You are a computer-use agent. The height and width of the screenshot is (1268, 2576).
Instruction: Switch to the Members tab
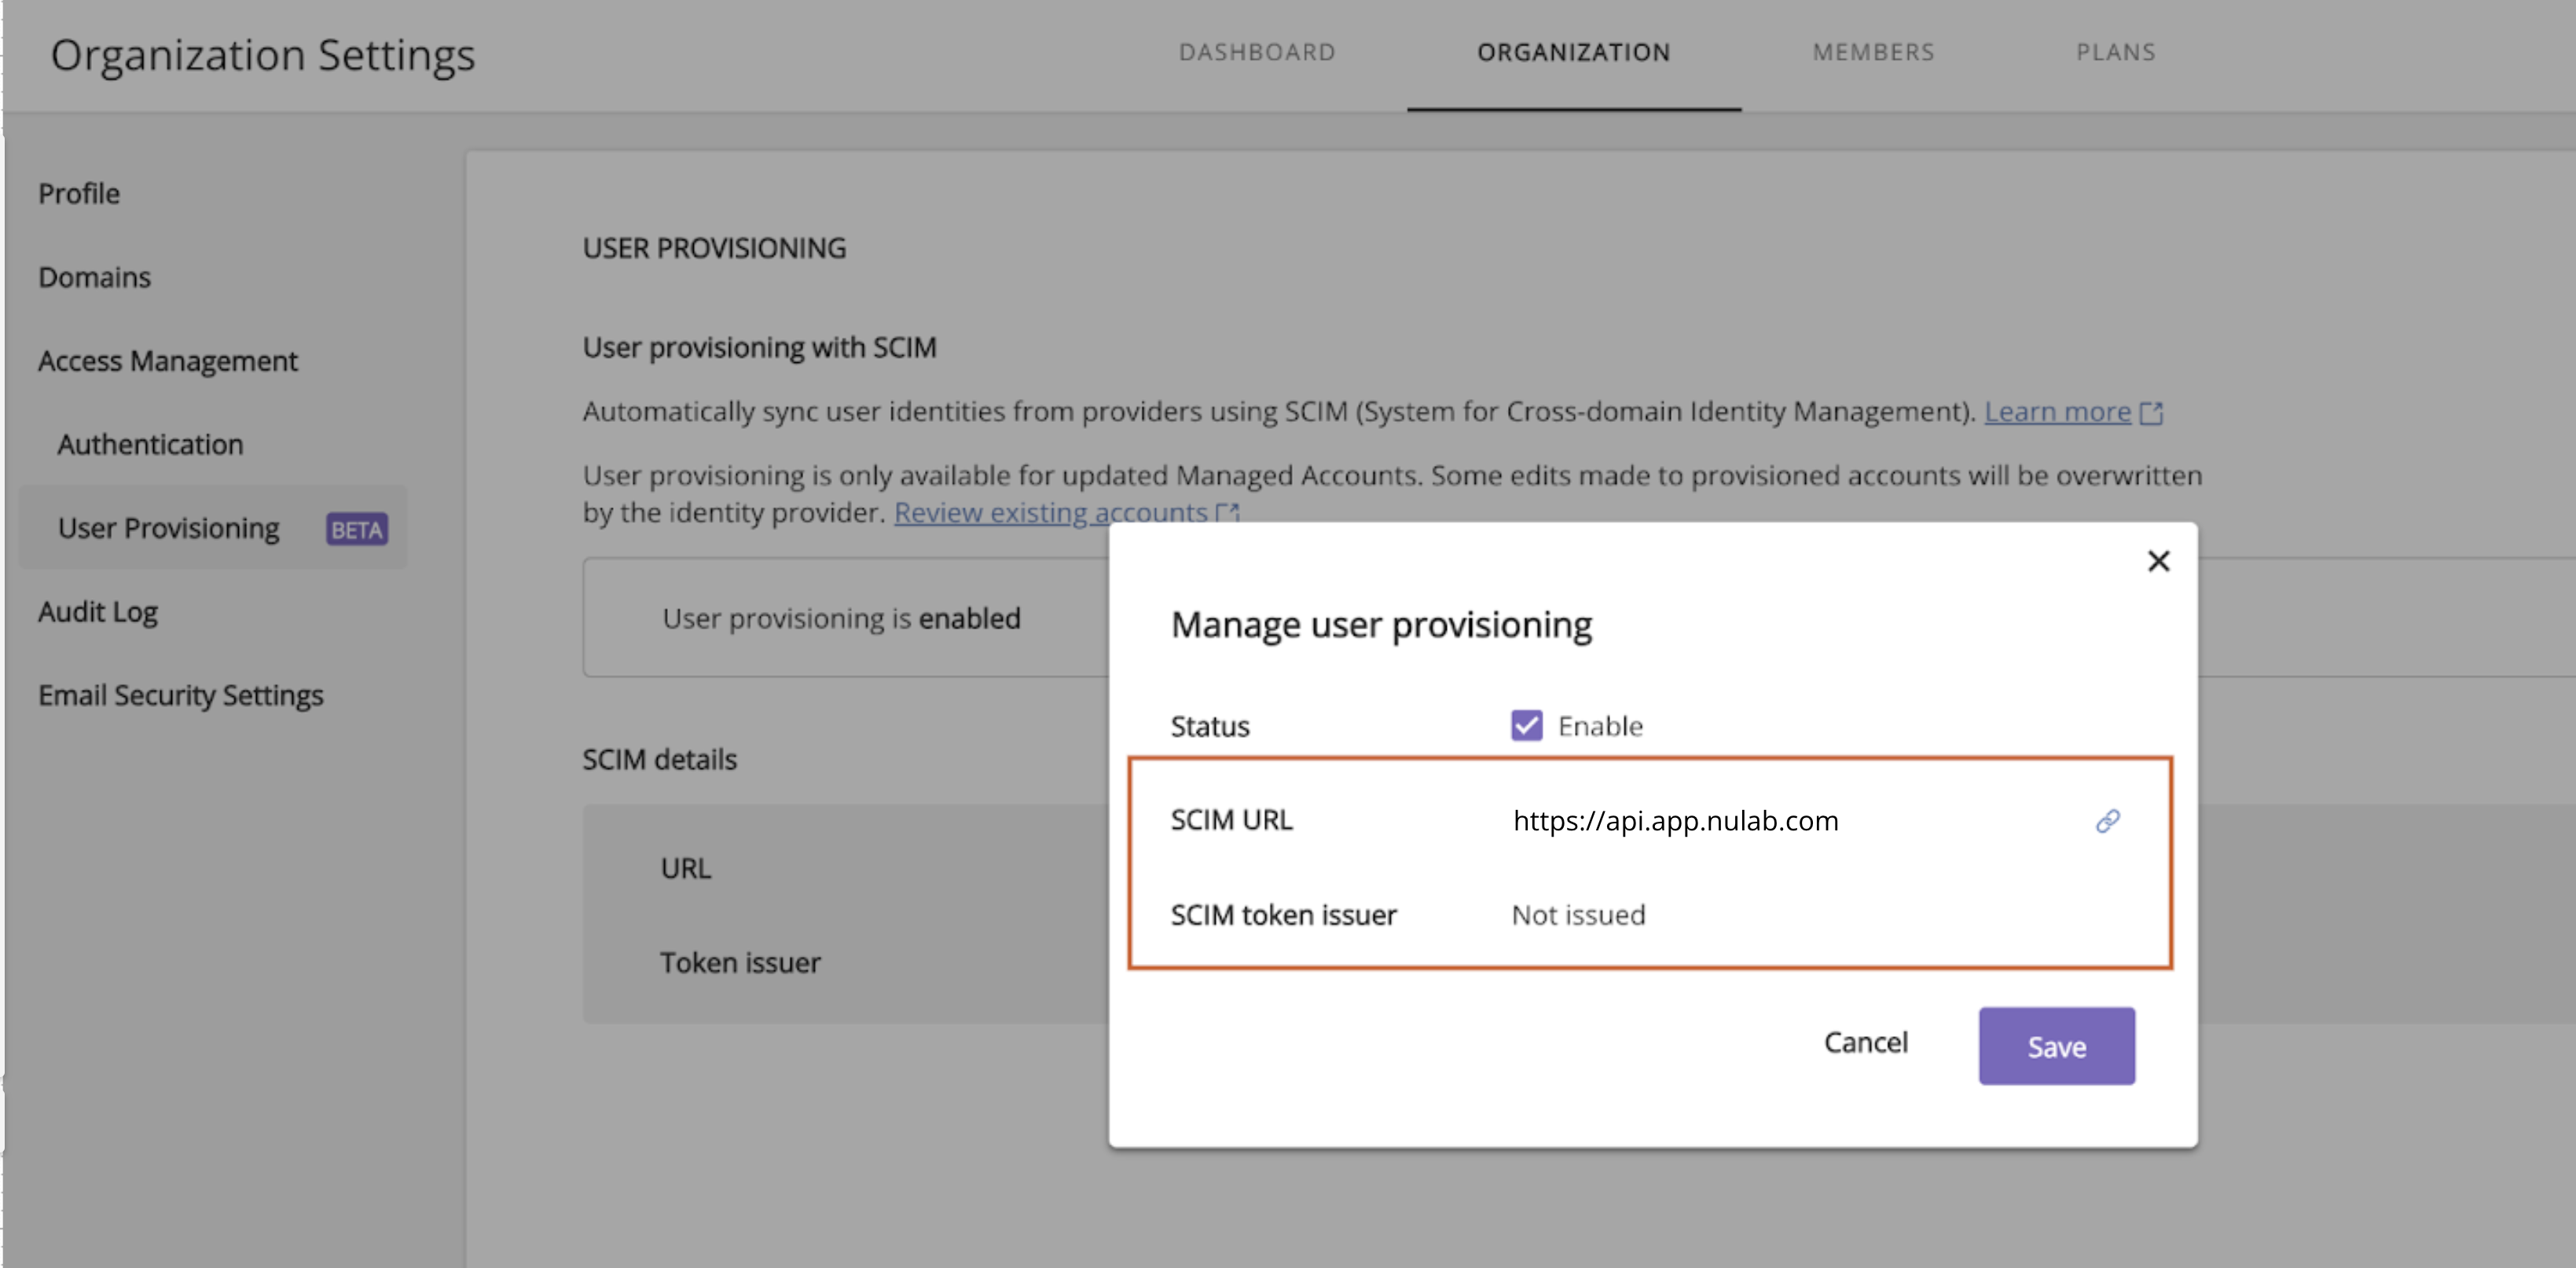(1874, 52)
